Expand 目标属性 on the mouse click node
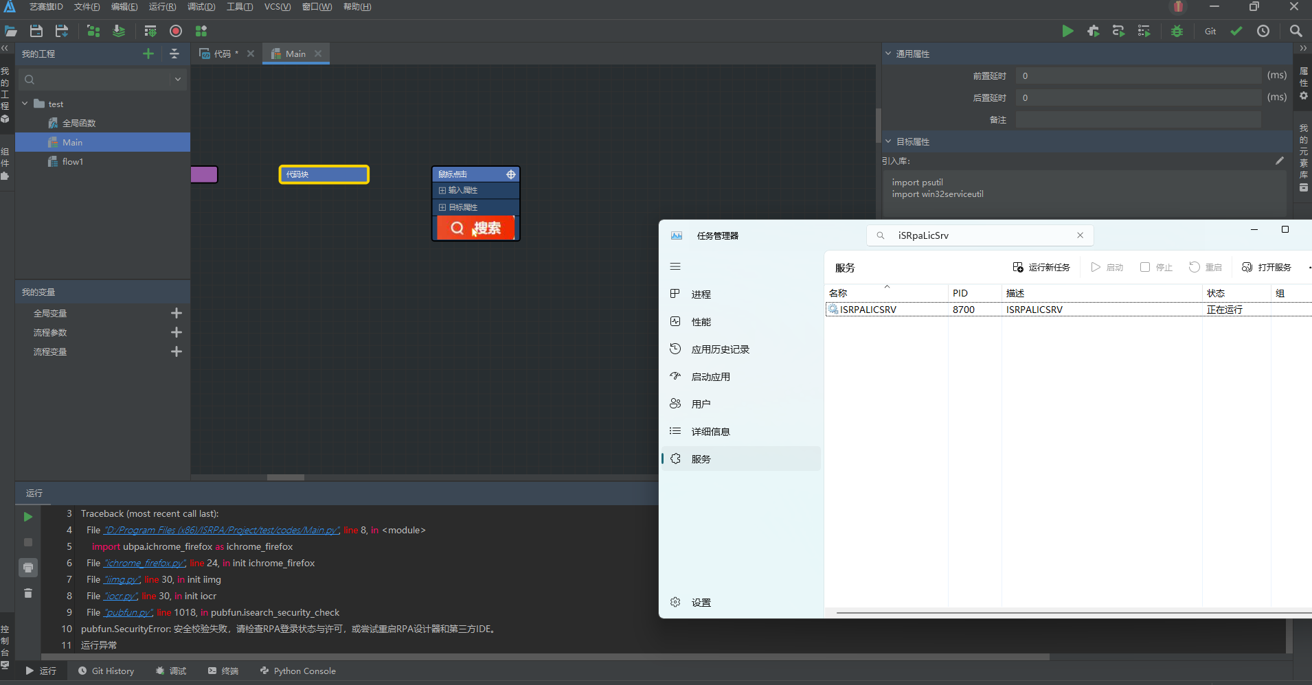This screenshot has width=1312, height=685. pyautogui.click(x=442, y=207)
